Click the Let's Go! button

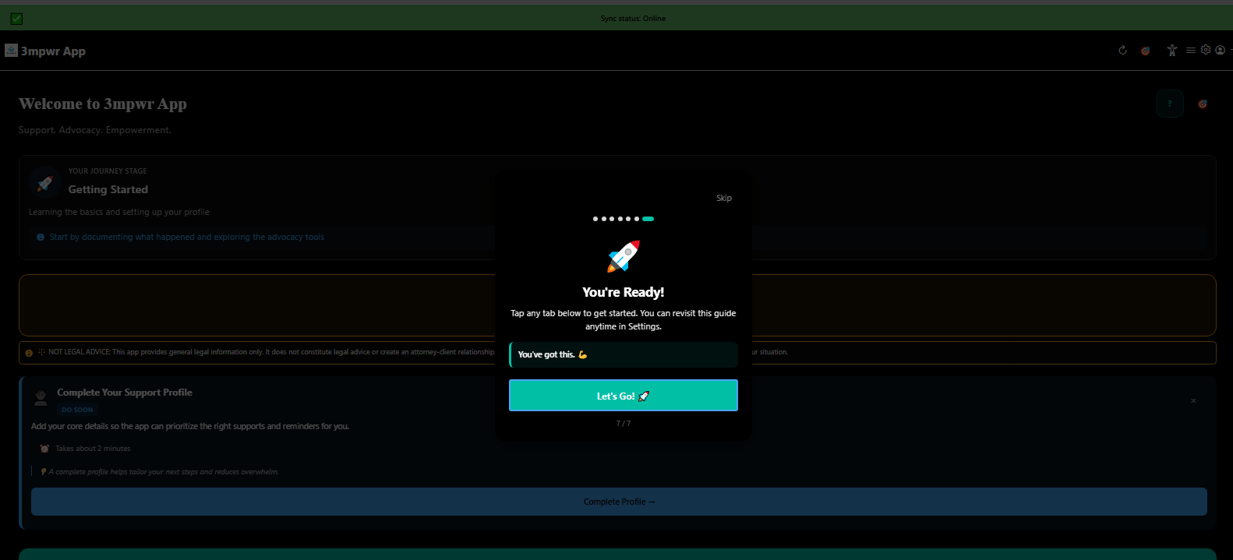click(x=624, y=396)
